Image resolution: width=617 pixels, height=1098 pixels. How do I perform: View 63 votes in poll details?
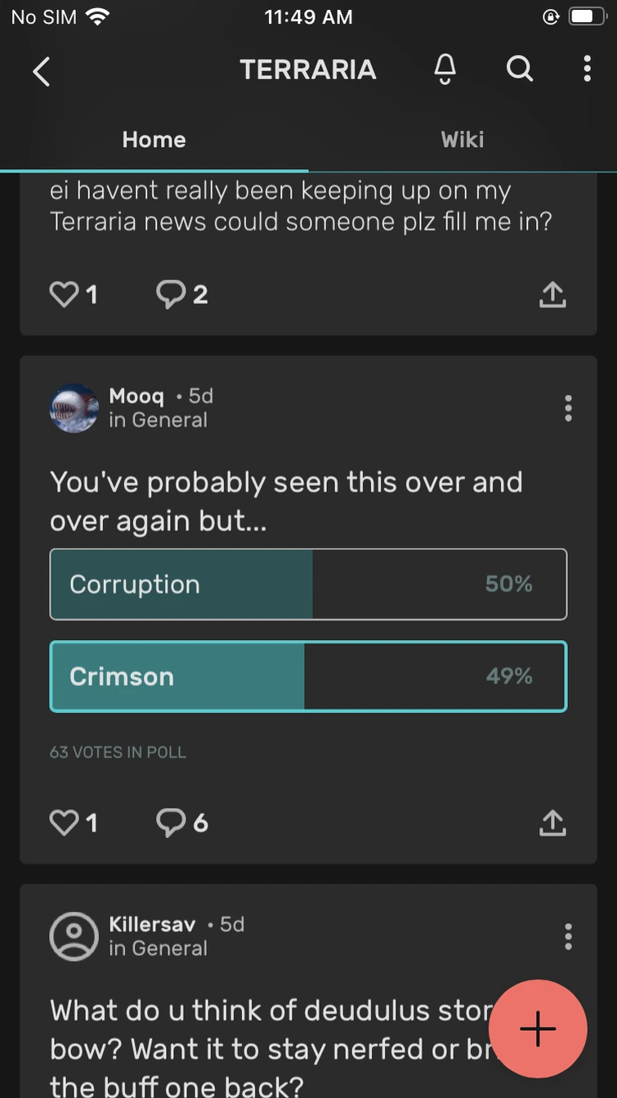tap(118, 751)
